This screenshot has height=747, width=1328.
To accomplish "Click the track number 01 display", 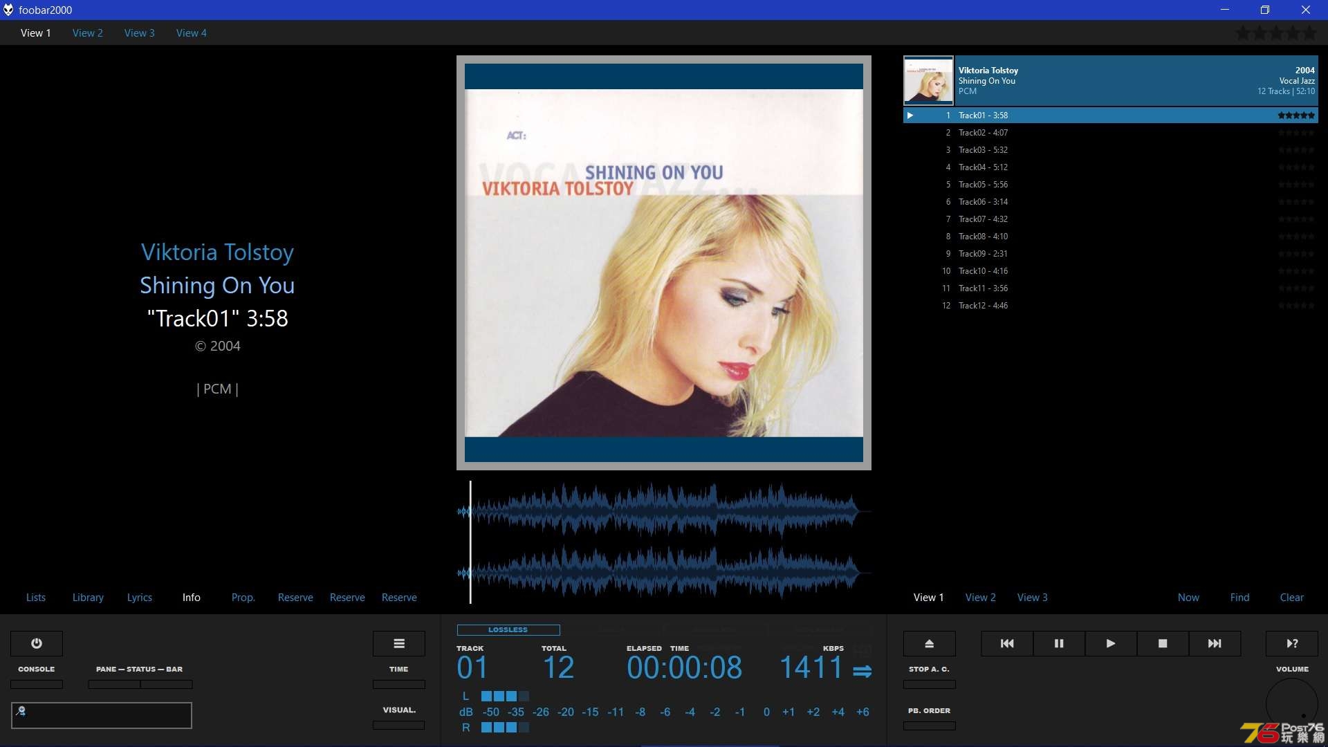I will click(x=472, y=668).
